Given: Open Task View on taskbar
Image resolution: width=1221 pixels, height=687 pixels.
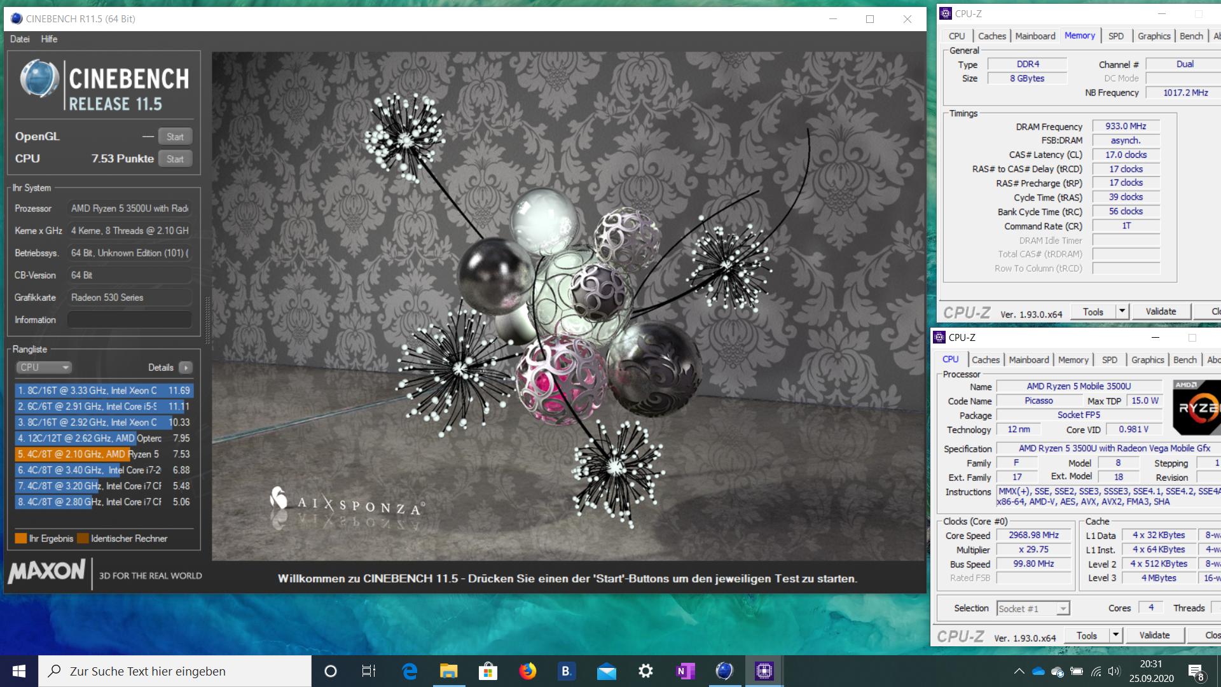Looking at the screenshot, I should point(369,671).
